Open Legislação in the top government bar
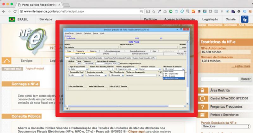The height and width of the screenshot is (133, 253). tap(210, 19)
